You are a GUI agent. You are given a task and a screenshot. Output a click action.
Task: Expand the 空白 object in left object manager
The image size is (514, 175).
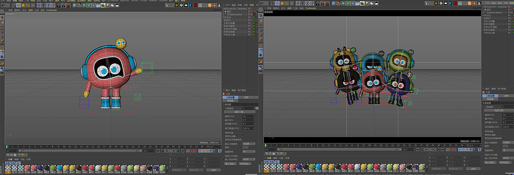point(223,17)
